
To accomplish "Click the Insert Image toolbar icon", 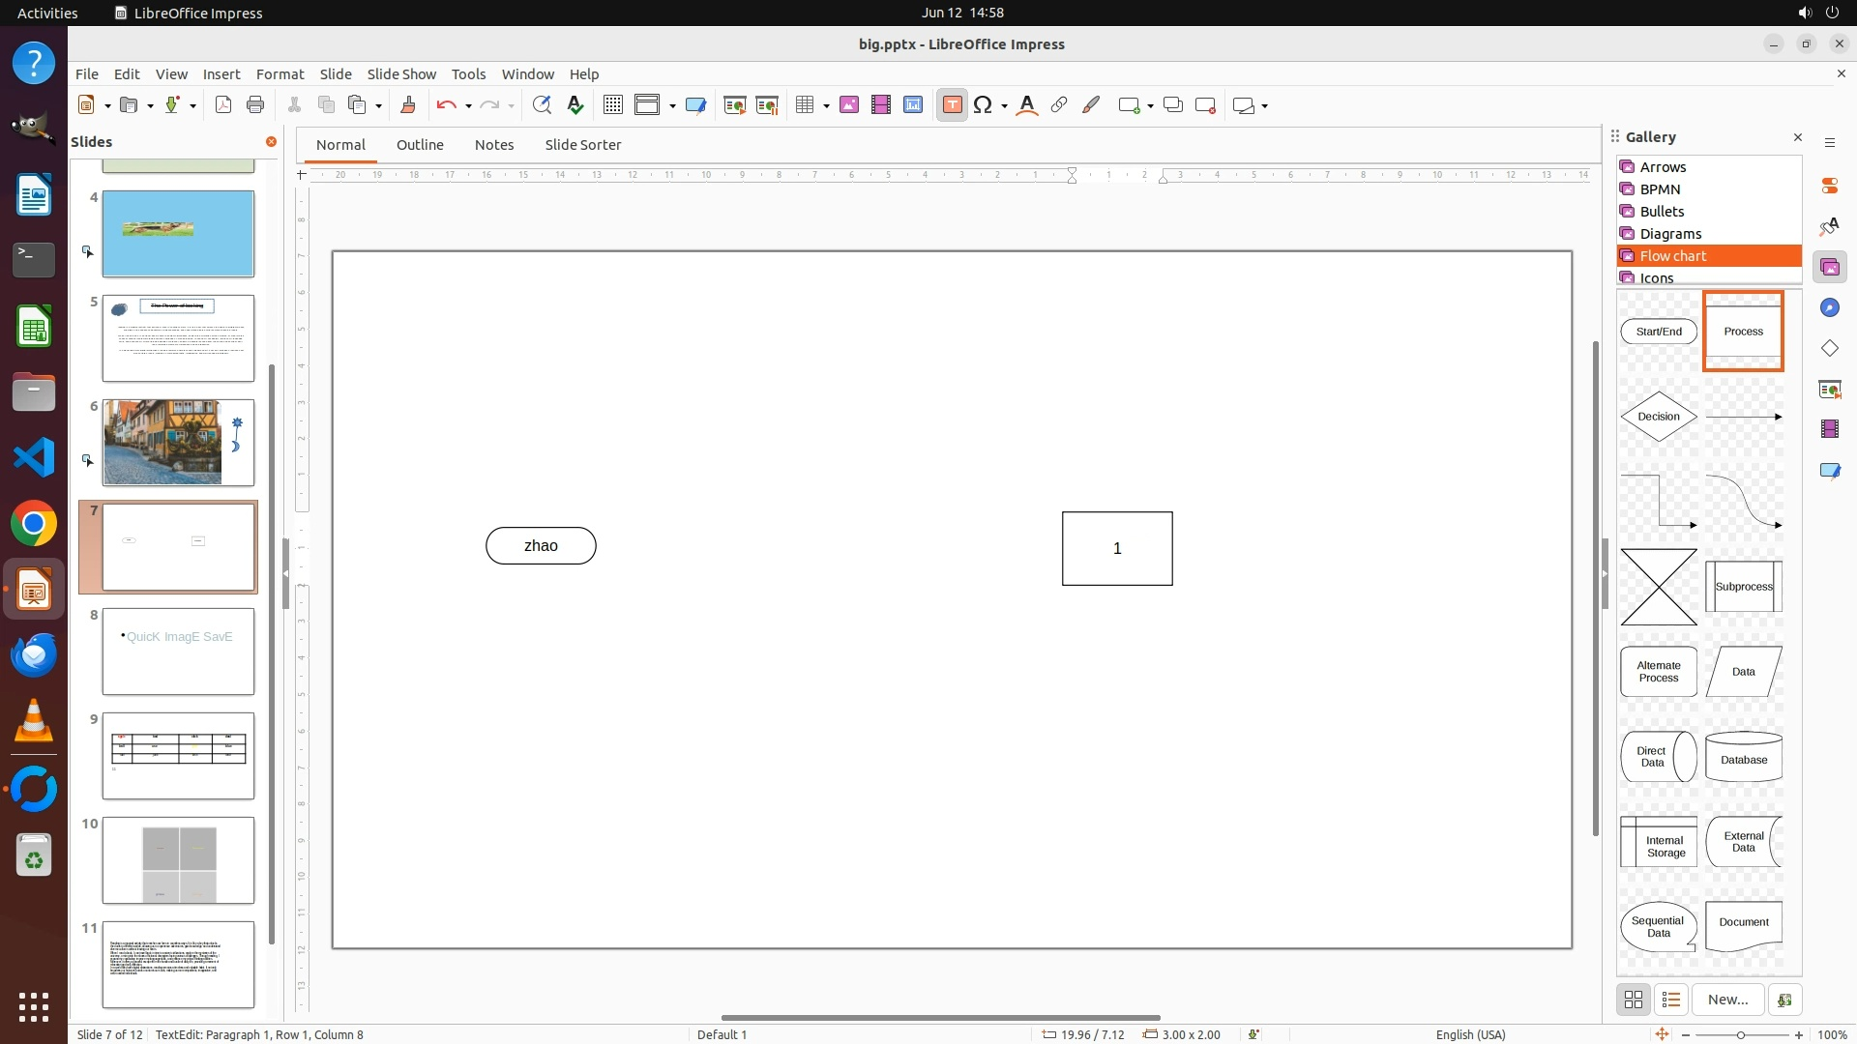I will [x=849, y=105].
